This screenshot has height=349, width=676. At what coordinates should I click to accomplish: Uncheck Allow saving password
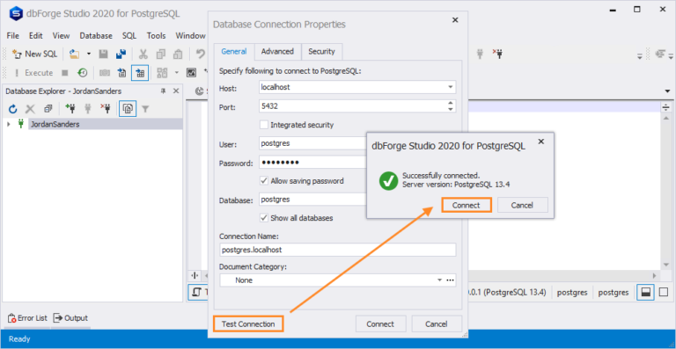pos(264,181)
